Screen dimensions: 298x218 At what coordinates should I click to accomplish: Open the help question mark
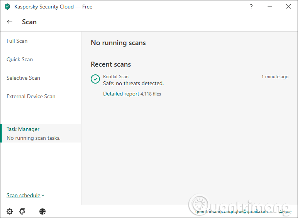(x=251, y=7)
